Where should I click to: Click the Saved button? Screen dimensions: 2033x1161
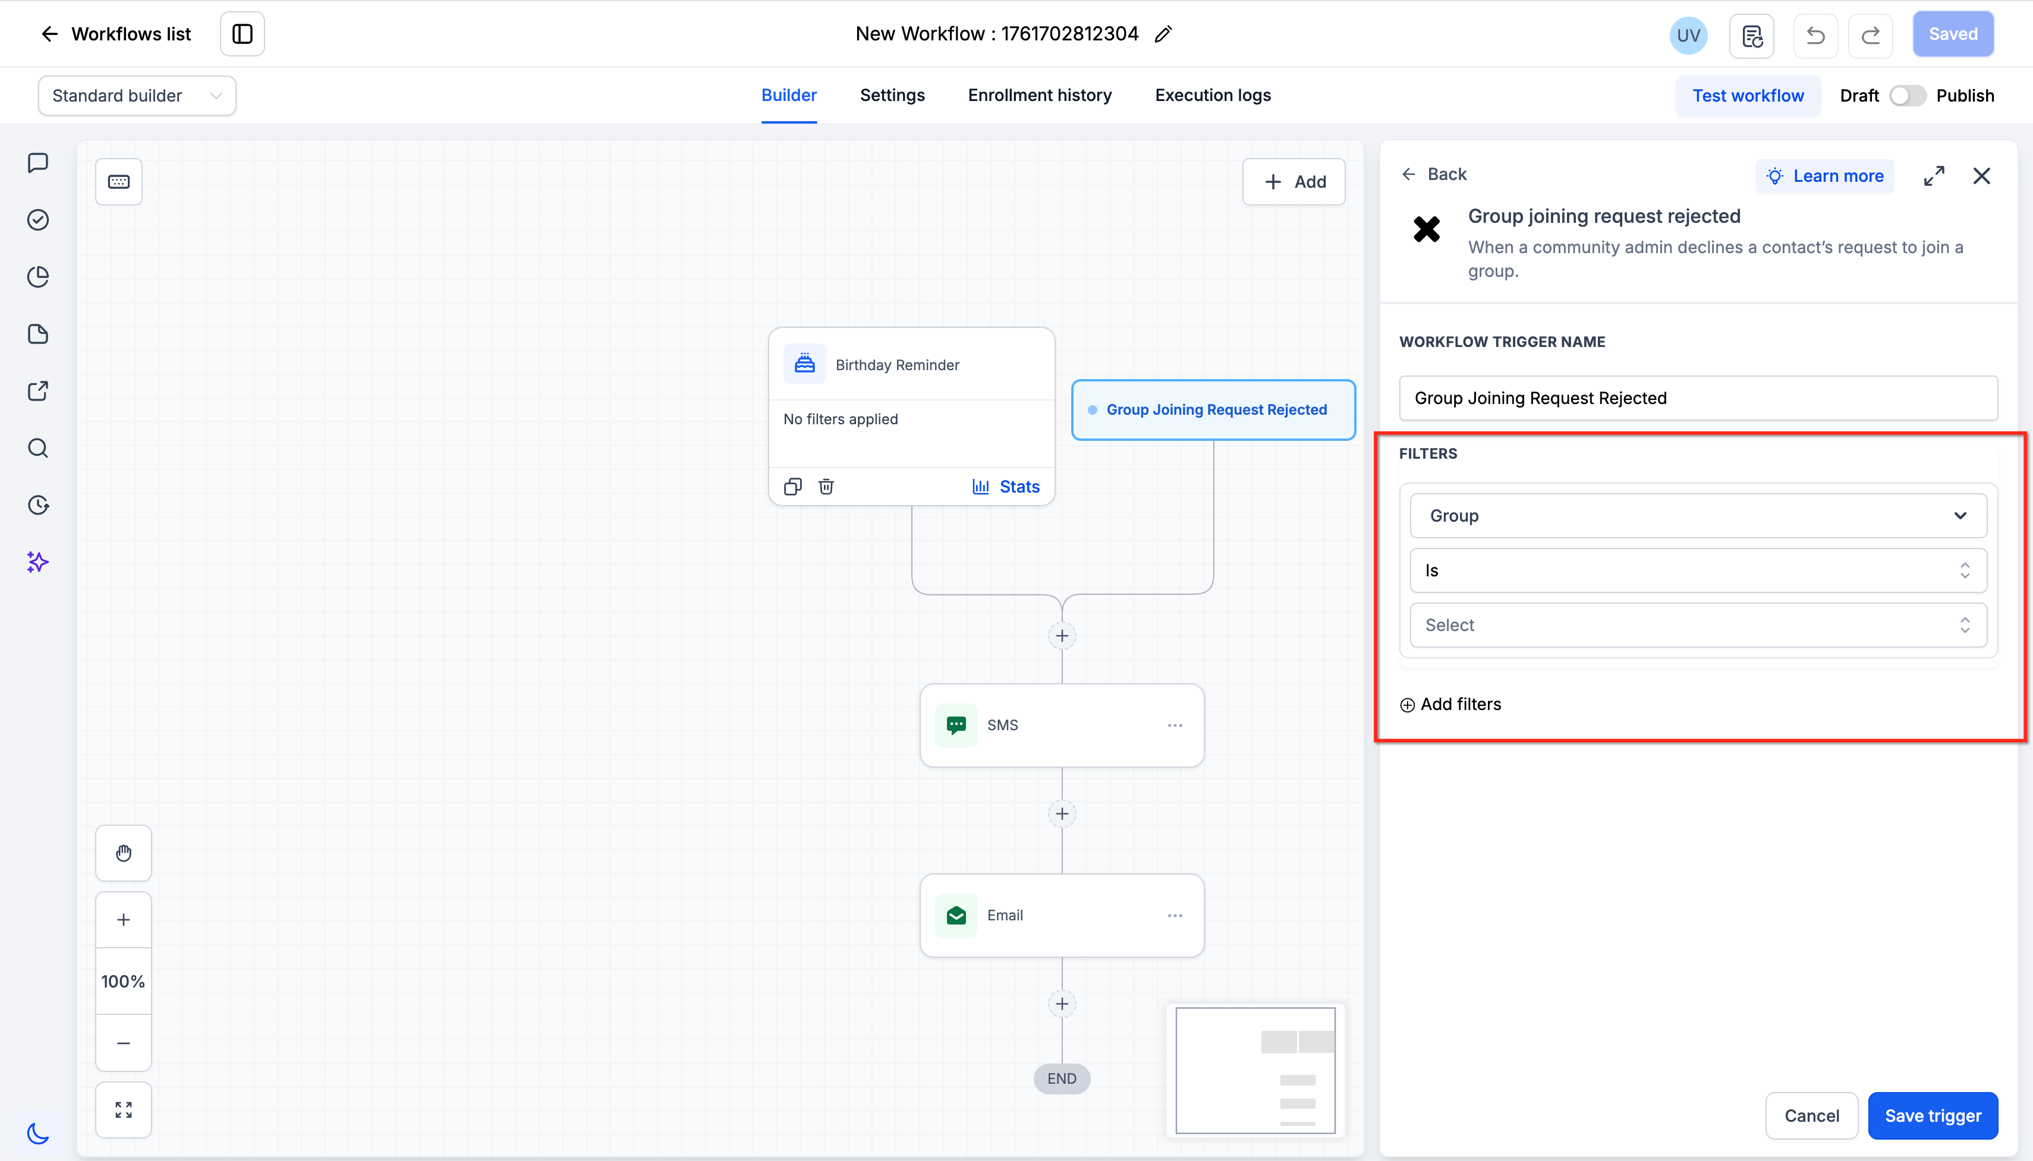[1953, 34]
